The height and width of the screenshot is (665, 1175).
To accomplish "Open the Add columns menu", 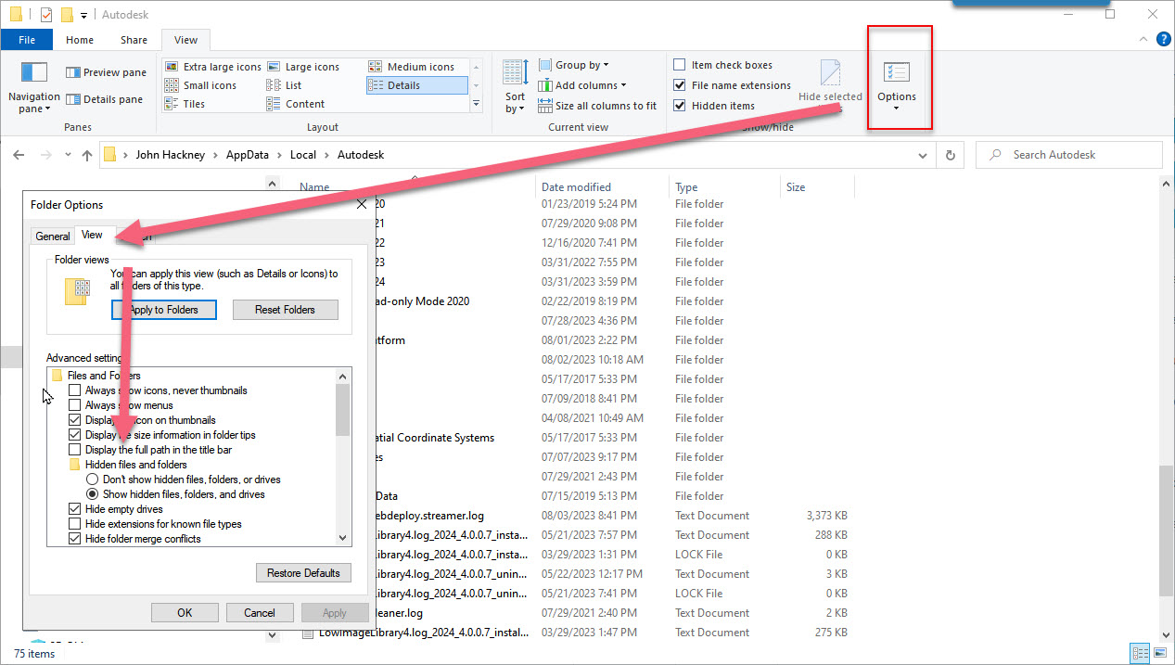I will (x=582, y=84).
